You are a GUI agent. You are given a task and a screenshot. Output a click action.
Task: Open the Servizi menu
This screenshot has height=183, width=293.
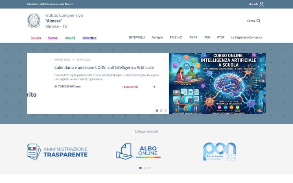coord(53,38)
